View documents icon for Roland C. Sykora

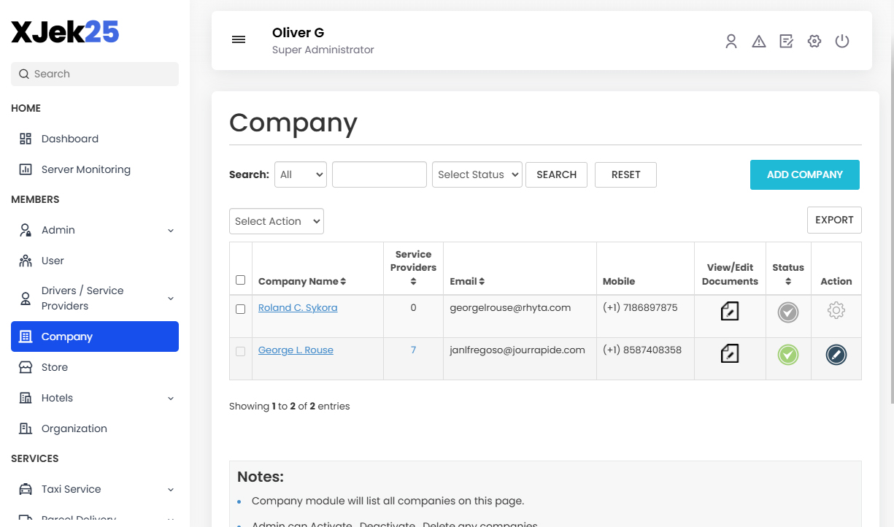(729, 311)
